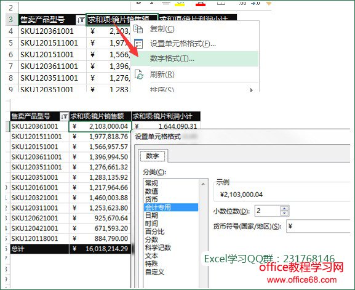Click cell with value 1,460,003.88
This screenshot has height=290, width=355.
tap(100, 198)
